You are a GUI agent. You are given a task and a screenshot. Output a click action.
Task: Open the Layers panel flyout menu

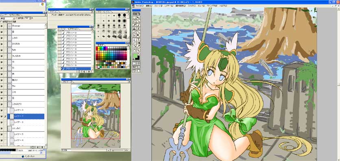tap(46, 15)
